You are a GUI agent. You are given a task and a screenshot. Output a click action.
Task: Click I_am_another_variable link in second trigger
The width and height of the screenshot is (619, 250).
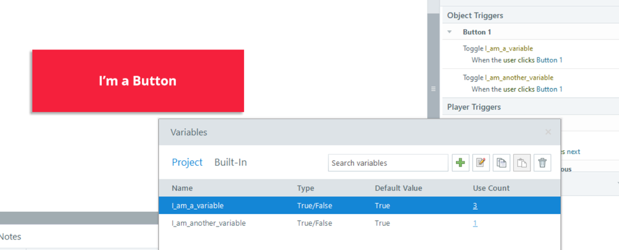point(519,77)
